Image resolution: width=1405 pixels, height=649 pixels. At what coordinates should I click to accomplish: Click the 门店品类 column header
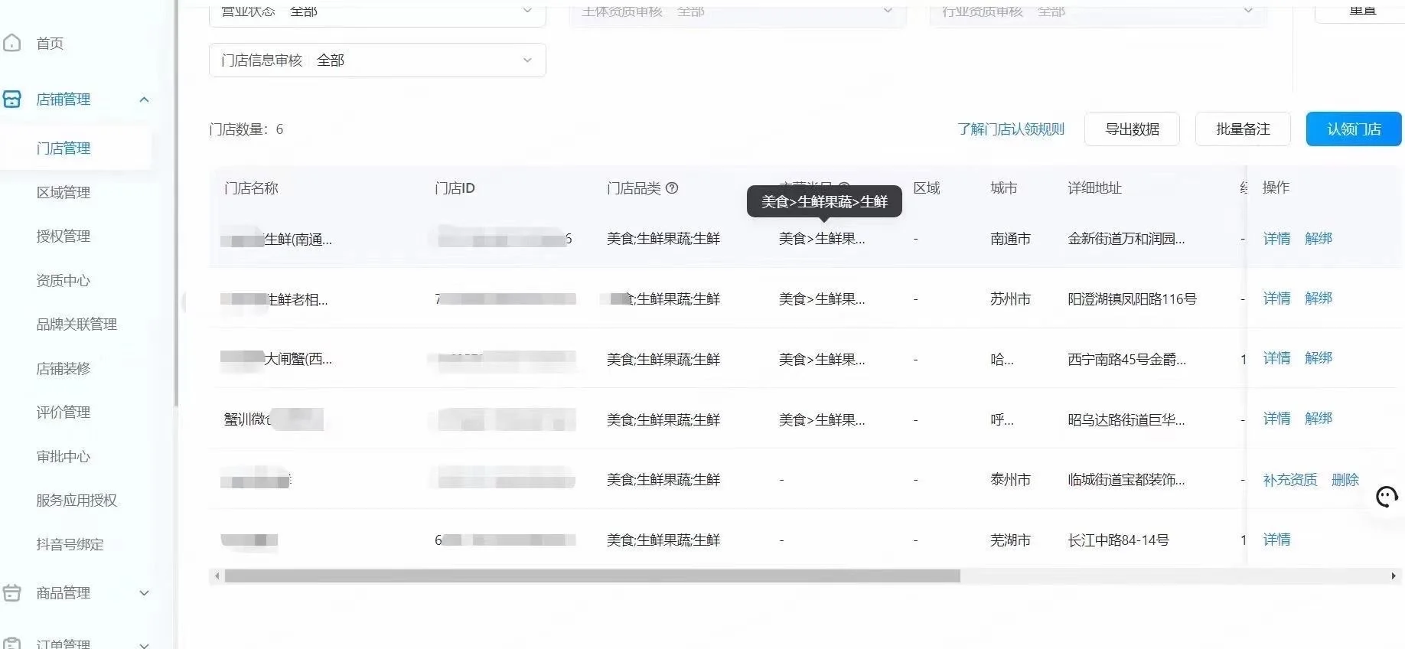(634, 188)
